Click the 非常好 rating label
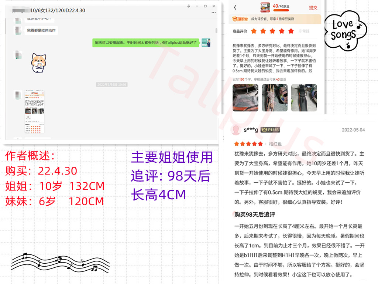This screenshot has width=378, height=284. 304,31
